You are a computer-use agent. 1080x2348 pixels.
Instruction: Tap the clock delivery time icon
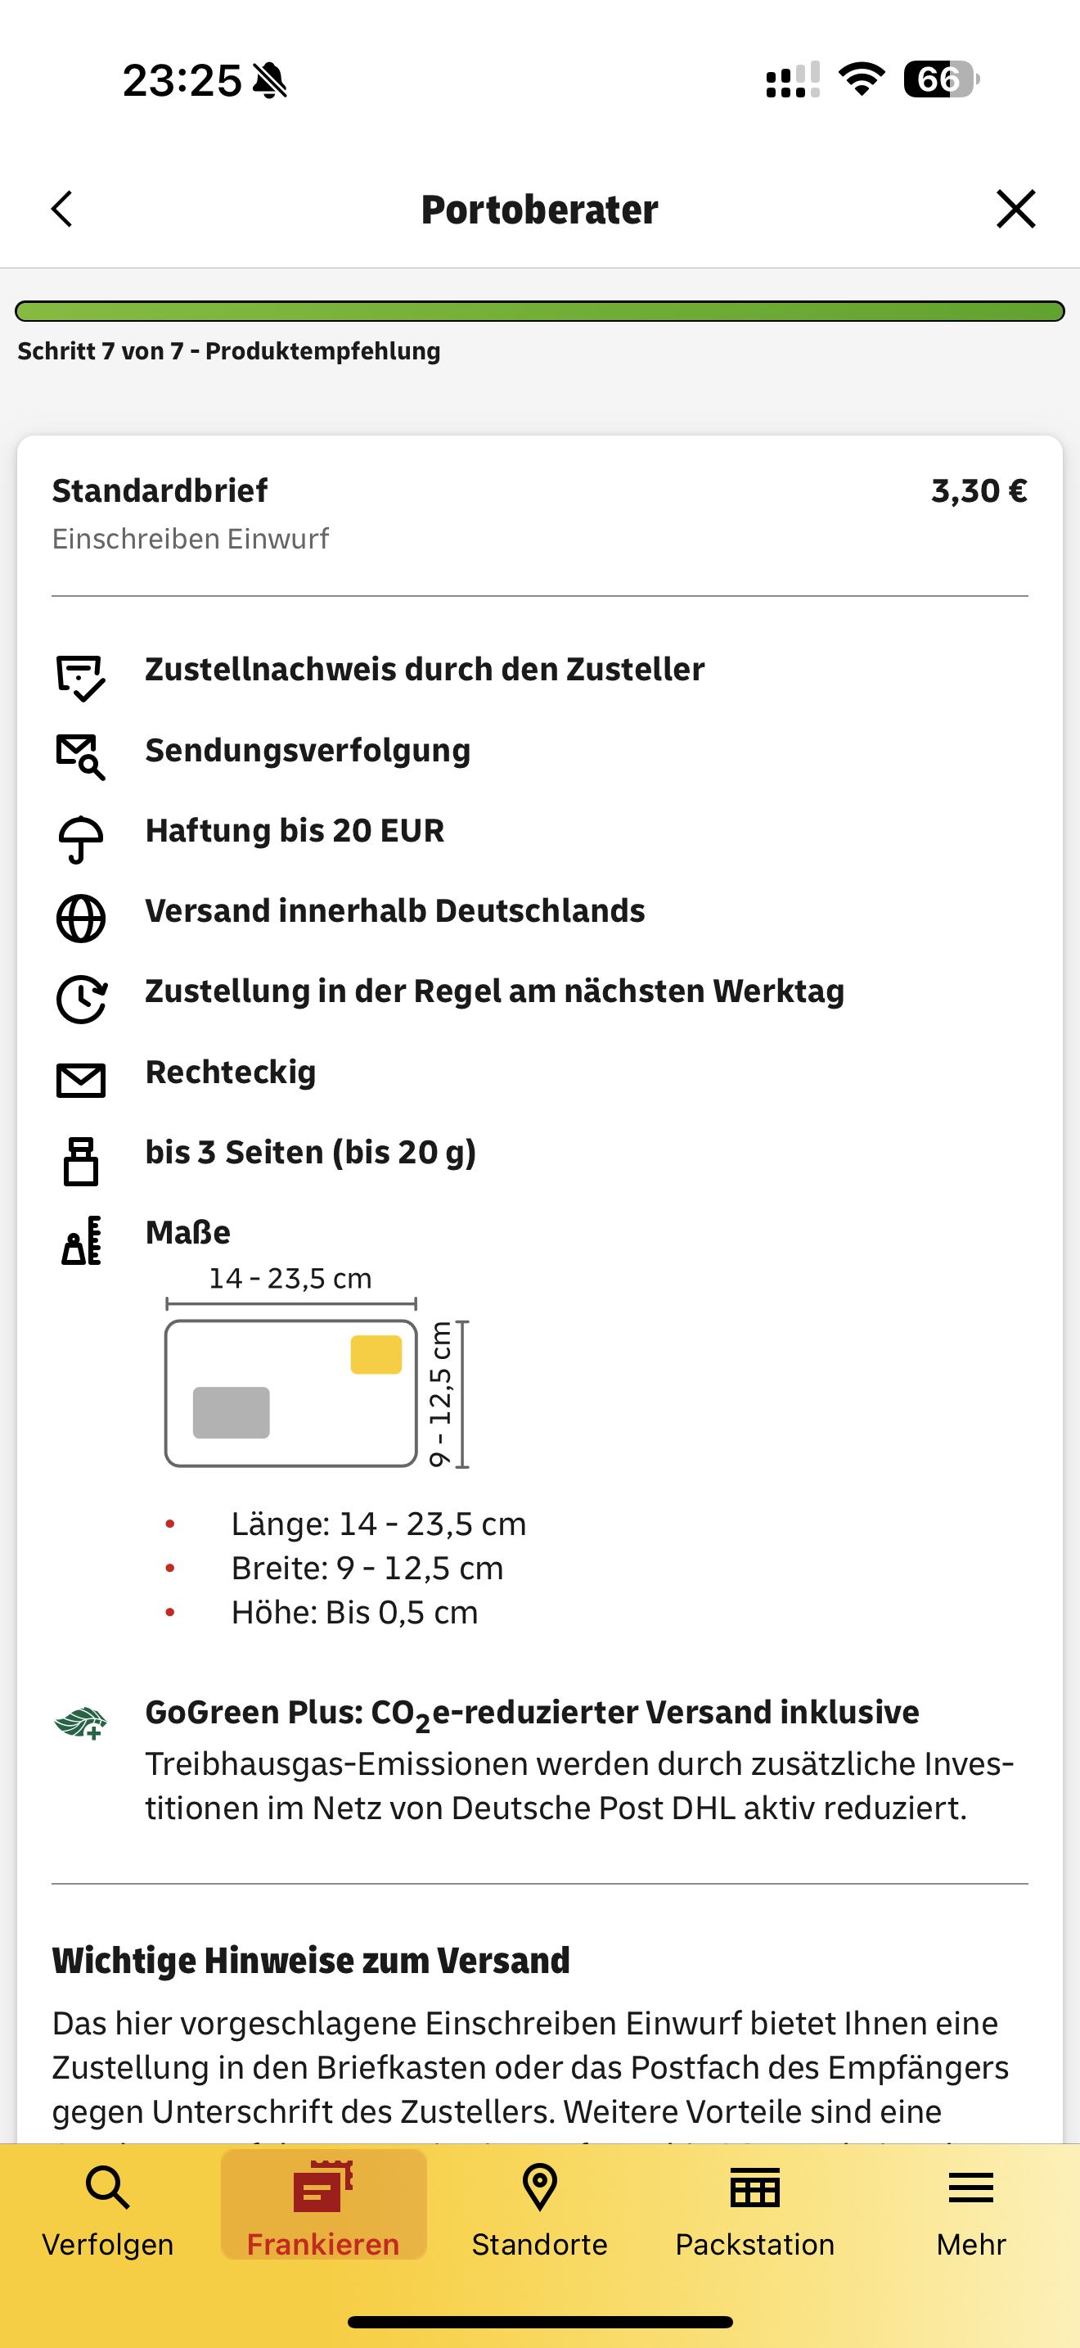click(80, 998)
